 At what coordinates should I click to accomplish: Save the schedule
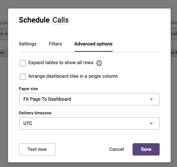coord(146,149)
